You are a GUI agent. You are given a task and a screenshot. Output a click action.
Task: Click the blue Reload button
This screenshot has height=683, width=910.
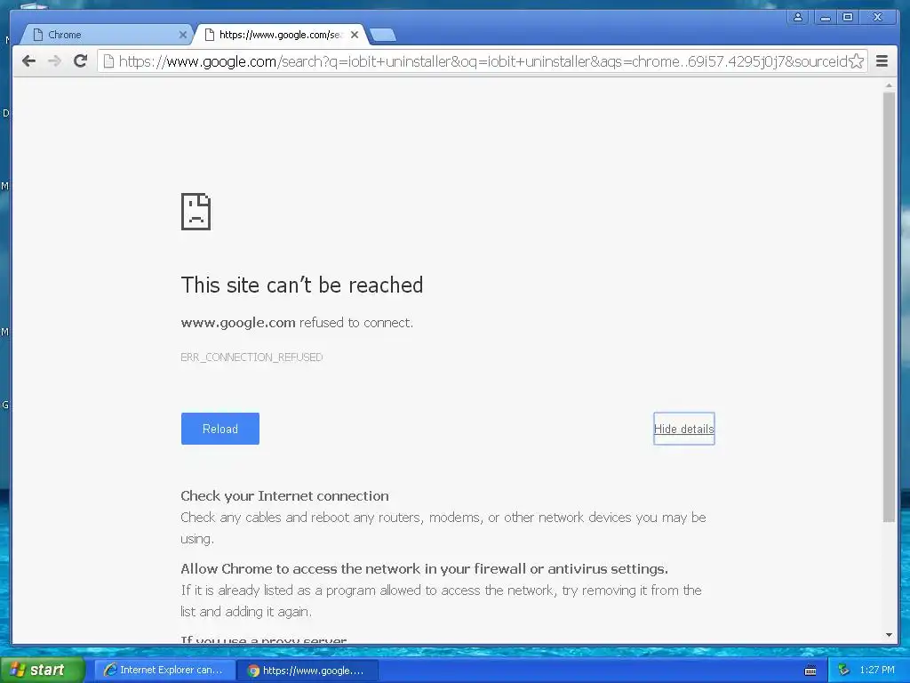(x=220, y=429)
